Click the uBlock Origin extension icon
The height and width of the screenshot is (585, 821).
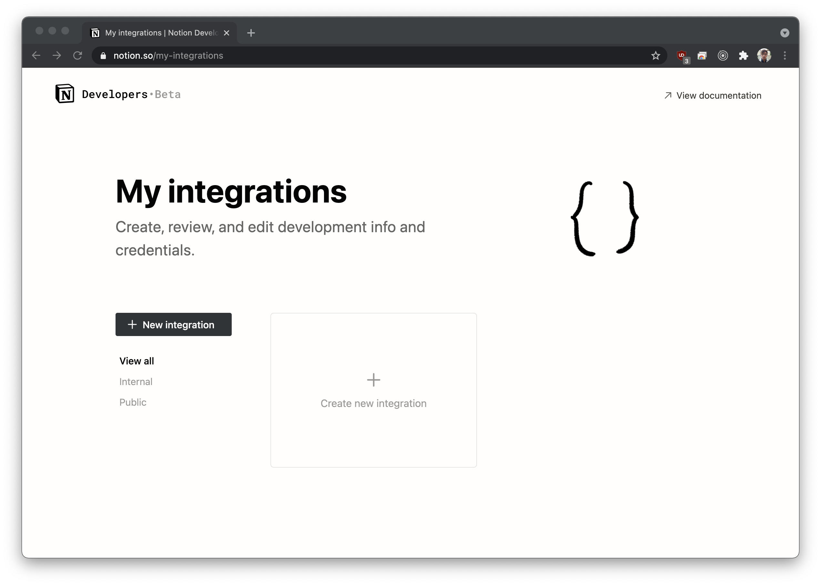(x=681, y=55)
